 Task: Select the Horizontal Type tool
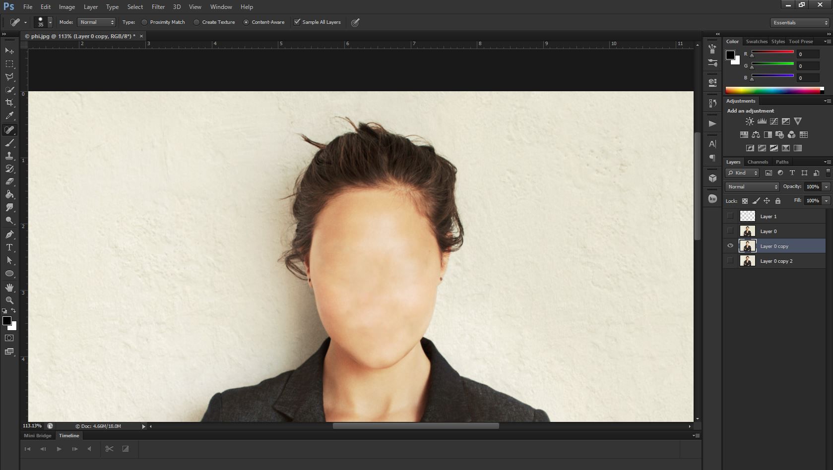[x=8, y=247]
